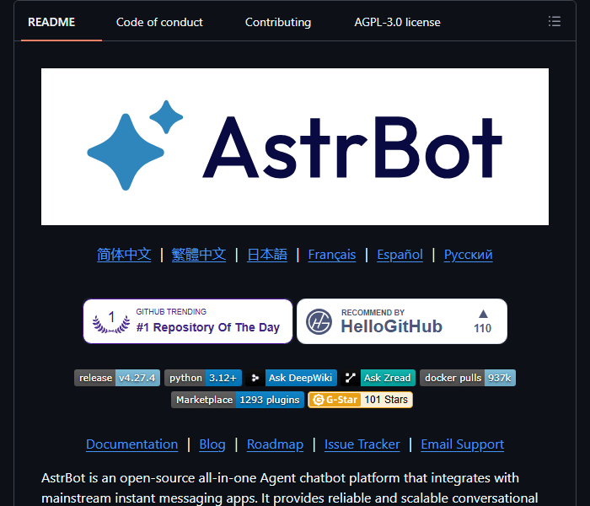Click the laurel wreath trending icon
Image resolution: width=590 pixels, height=506 pixels.
(111, 322)
